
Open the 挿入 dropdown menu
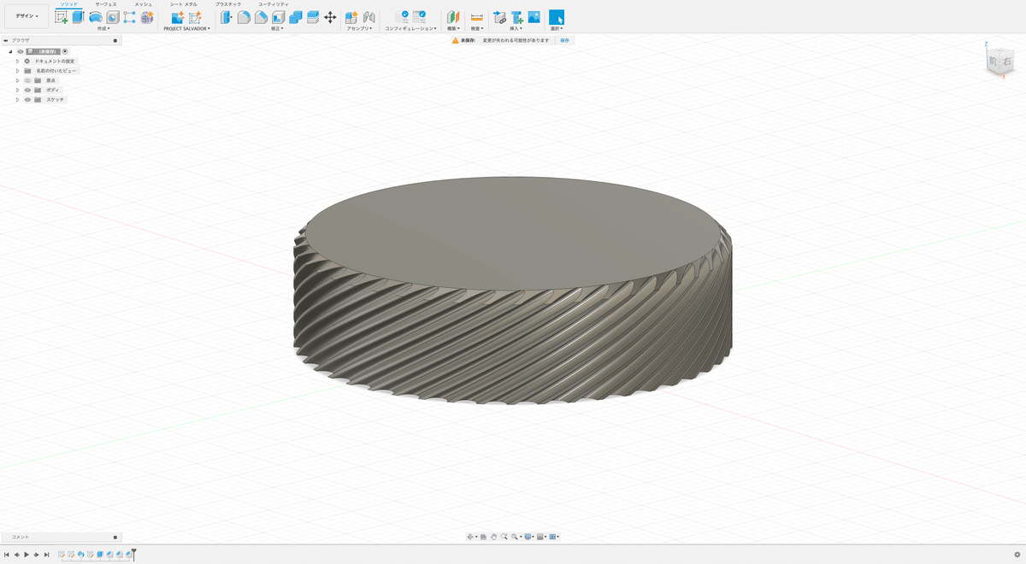tap(516, 28)
